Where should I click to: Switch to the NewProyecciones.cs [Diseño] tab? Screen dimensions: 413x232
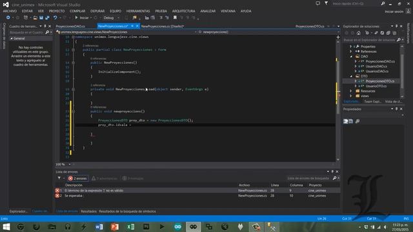pos(162,26)
